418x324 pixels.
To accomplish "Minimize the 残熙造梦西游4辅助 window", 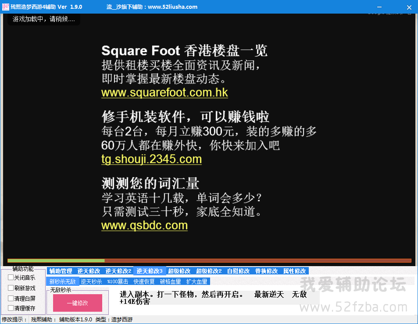I will point(379,7).
